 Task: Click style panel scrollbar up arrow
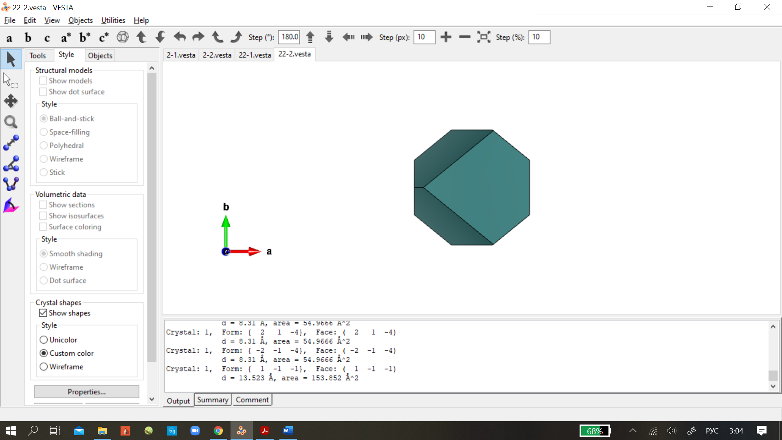[x=152, y=68]
